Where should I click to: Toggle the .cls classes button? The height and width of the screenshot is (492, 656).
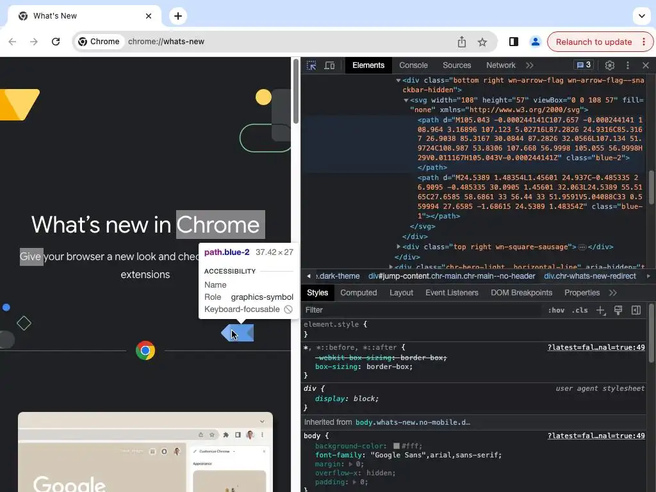click(x=579, y=310)
